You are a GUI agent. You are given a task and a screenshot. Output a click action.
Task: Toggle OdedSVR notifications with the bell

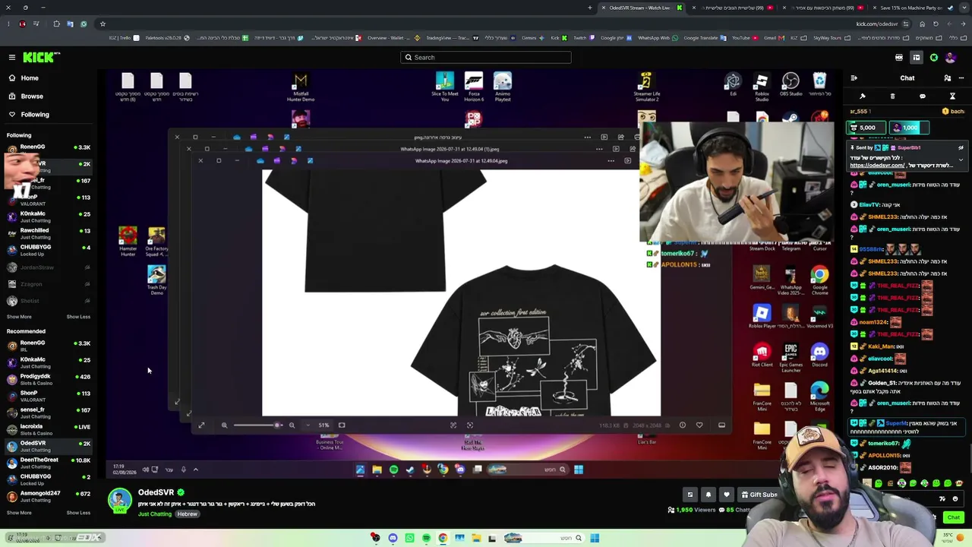click(x=708, y=495)
